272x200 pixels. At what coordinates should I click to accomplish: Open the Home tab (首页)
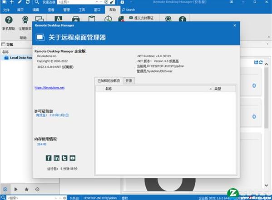[x=20, y=10]
